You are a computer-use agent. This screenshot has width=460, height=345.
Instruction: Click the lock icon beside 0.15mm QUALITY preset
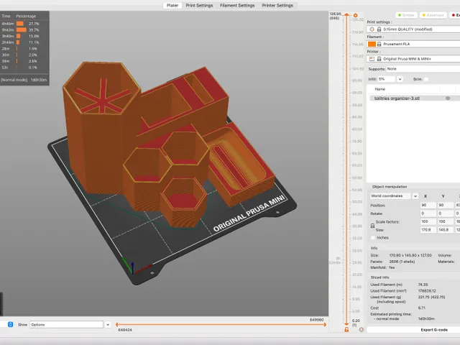(x=379, y=29)
